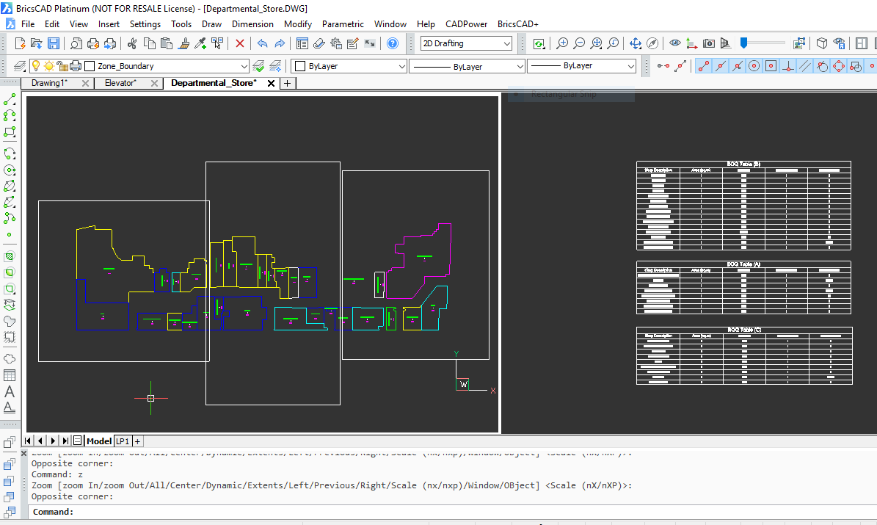The height and width of the screenshot is (525, 877).
Task: Click the Undo arrow icon
Action: tap(262, 44)
